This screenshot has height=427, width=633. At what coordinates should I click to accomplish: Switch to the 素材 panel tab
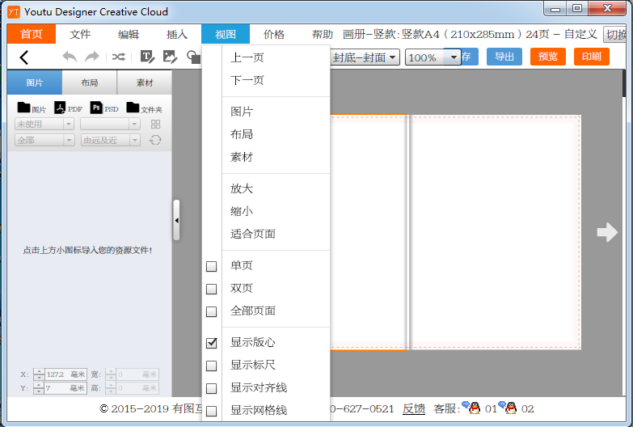145,82
